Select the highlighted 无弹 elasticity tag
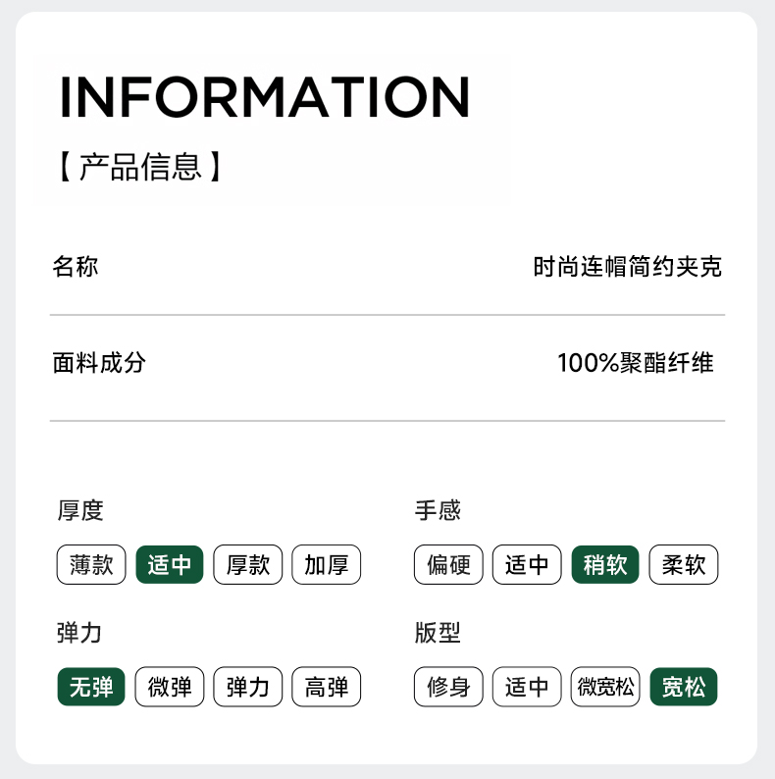This screenshot has height=779, width=775. click(x=91, y=687)
